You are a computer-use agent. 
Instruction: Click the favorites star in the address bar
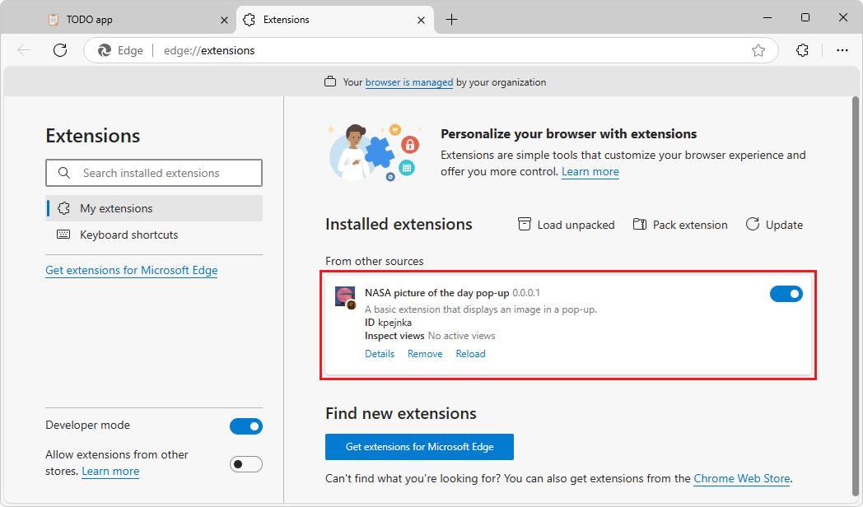pyautogui.click(x=758, y=50)
